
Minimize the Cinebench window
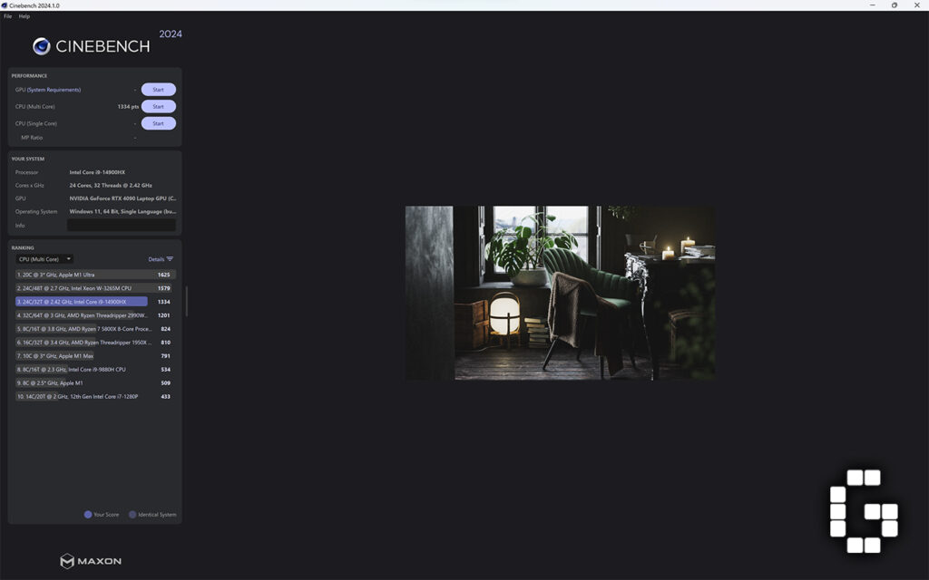point(872,5)
